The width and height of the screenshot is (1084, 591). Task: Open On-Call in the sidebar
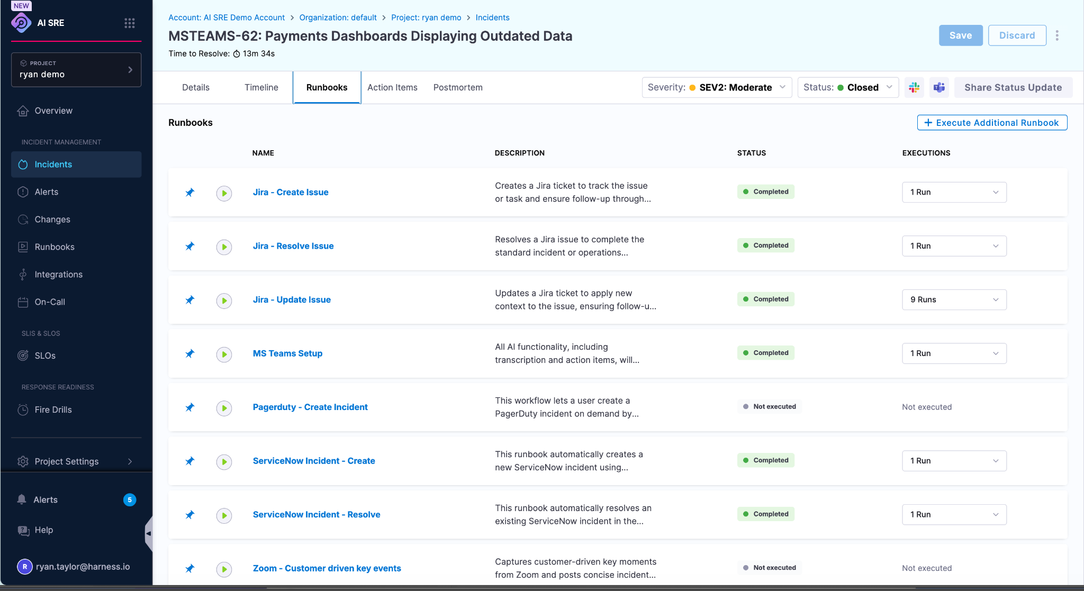pyautogui.click(x=76, y=302)
